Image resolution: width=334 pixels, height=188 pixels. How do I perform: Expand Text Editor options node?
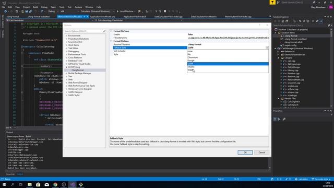(66, 48)
